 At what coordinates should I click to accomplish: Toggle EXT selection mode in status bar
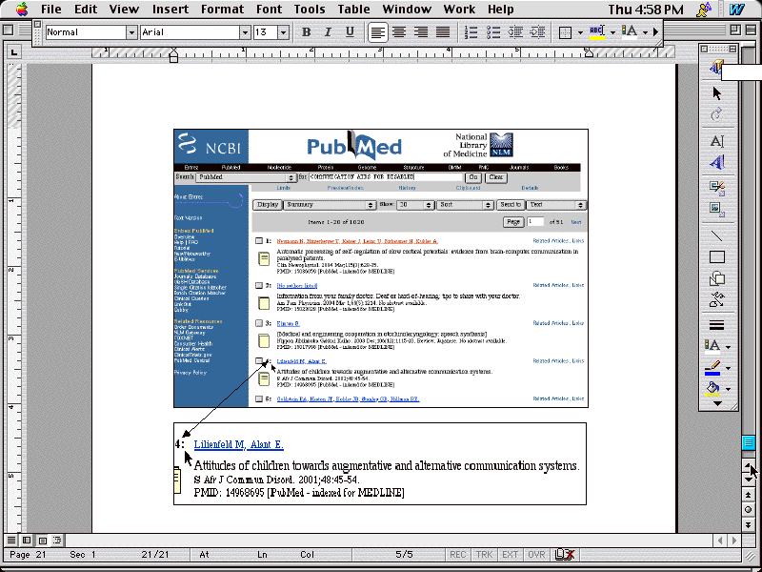[510, 555]
